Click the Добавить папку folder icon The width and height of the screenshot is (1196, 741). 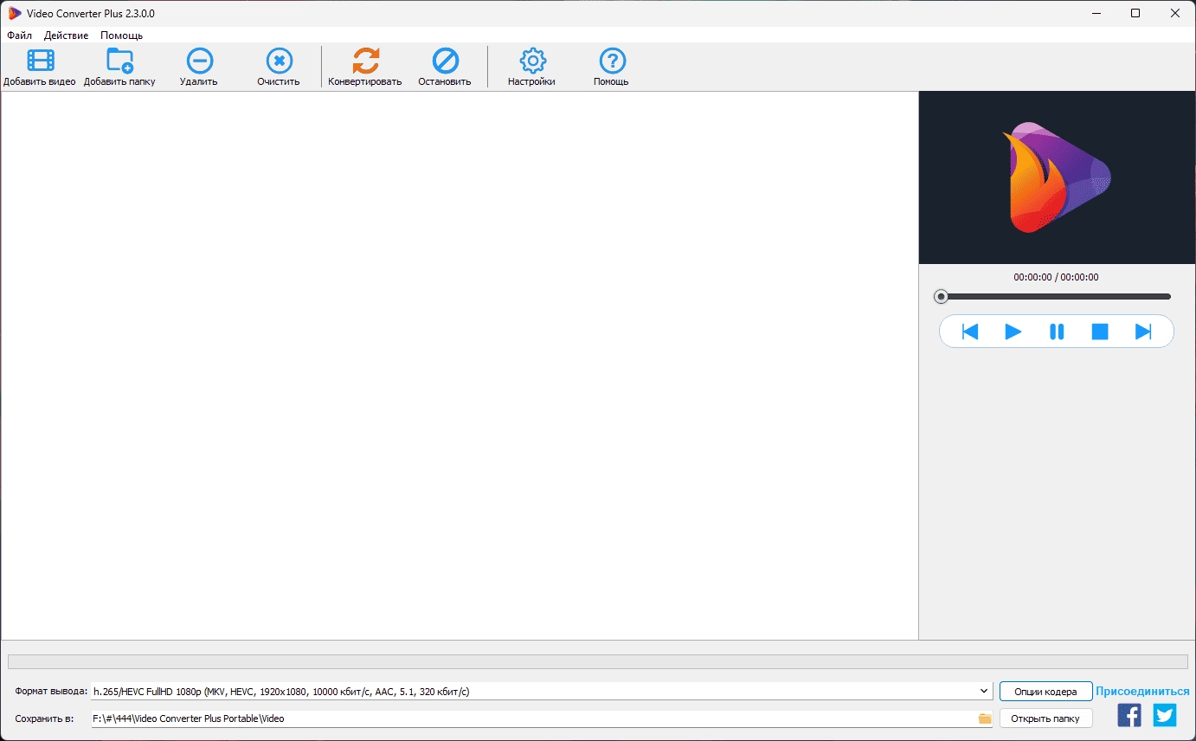119,61
